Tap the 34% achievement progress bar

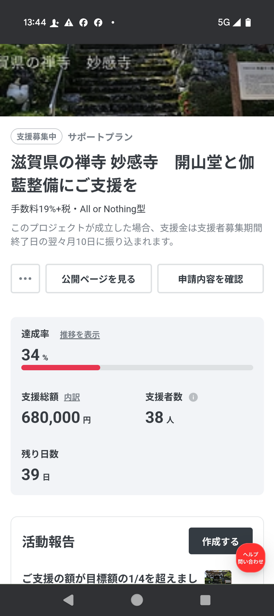point(137,368)
